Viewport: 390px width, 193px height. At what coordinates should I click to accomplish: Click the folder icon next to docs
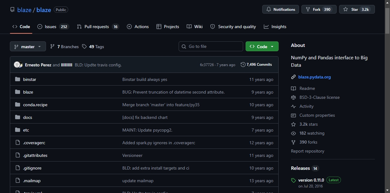pyautogui.click(x=18, y=117)
